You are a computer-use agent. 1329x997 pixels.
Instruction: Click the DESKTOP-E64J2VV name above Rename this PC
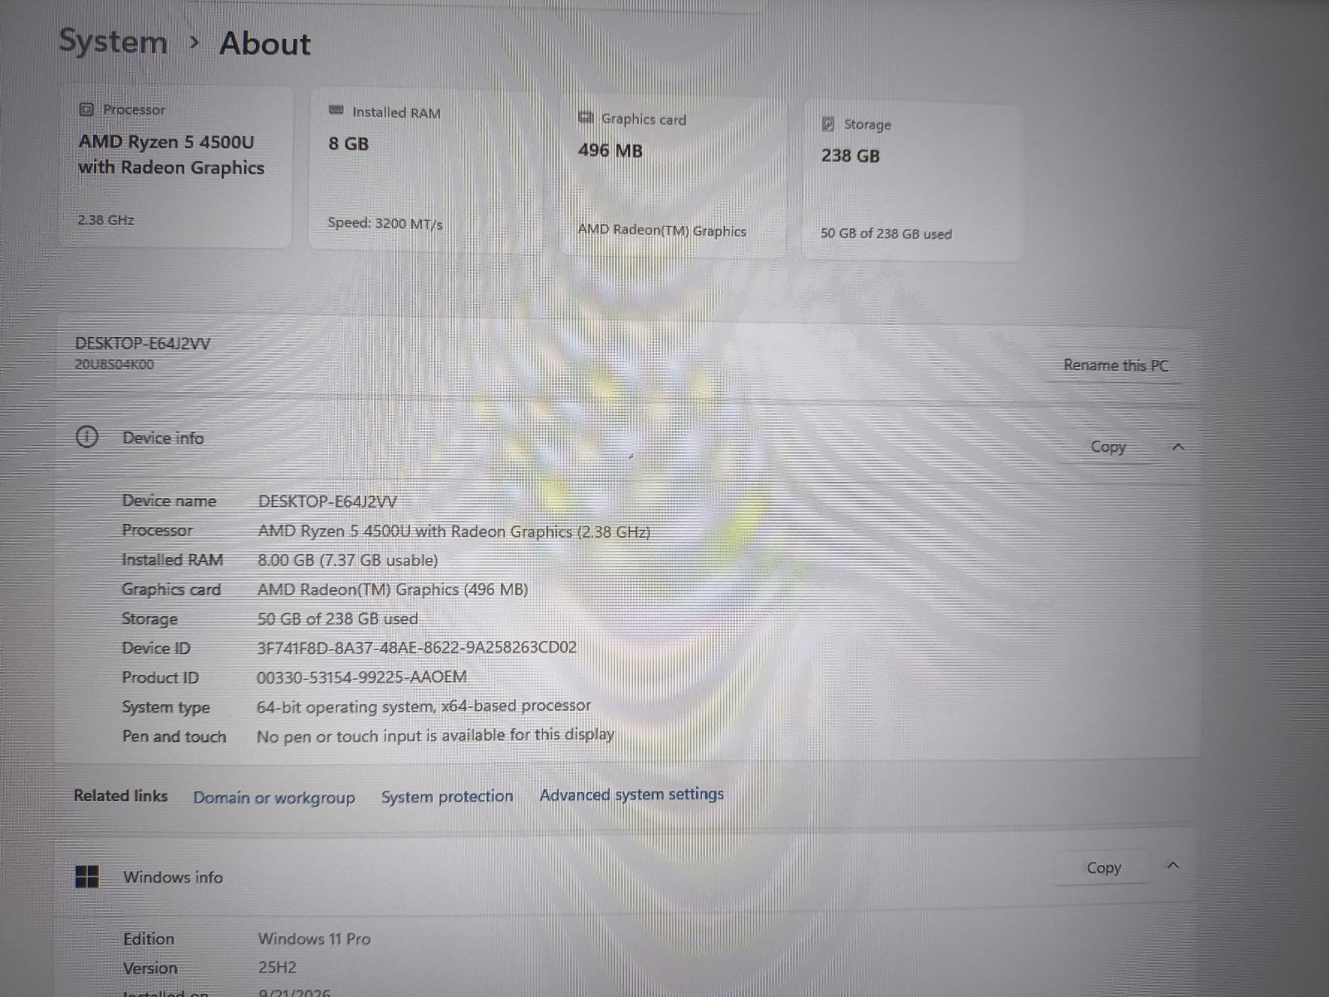pyautogui.click(x=143, y=344)
